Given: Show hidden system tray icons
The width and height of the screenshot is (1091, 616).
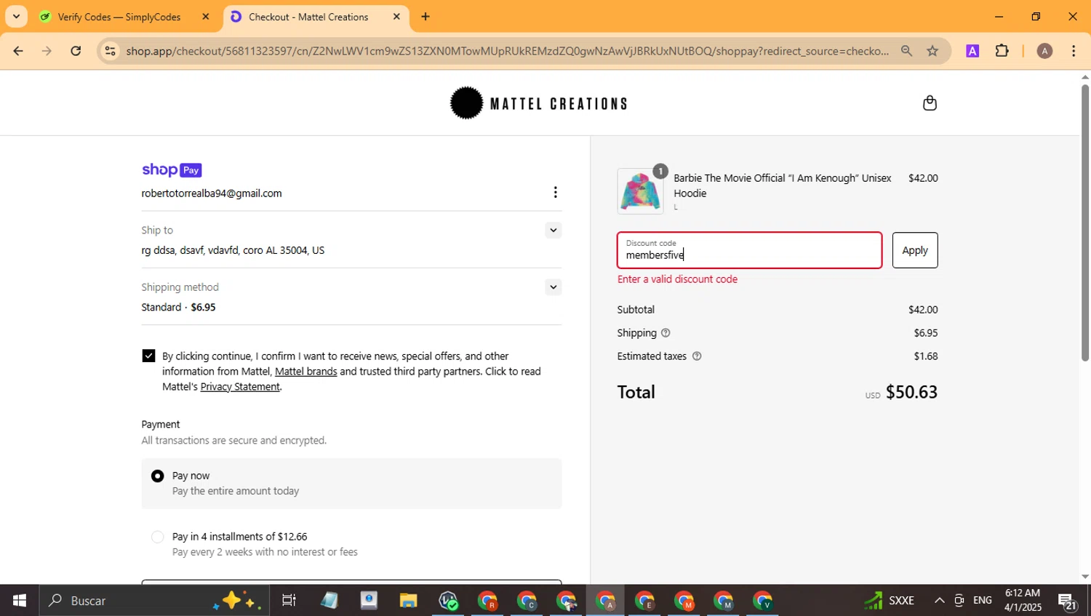Looking at the screenshot, I should click(940, 601).
